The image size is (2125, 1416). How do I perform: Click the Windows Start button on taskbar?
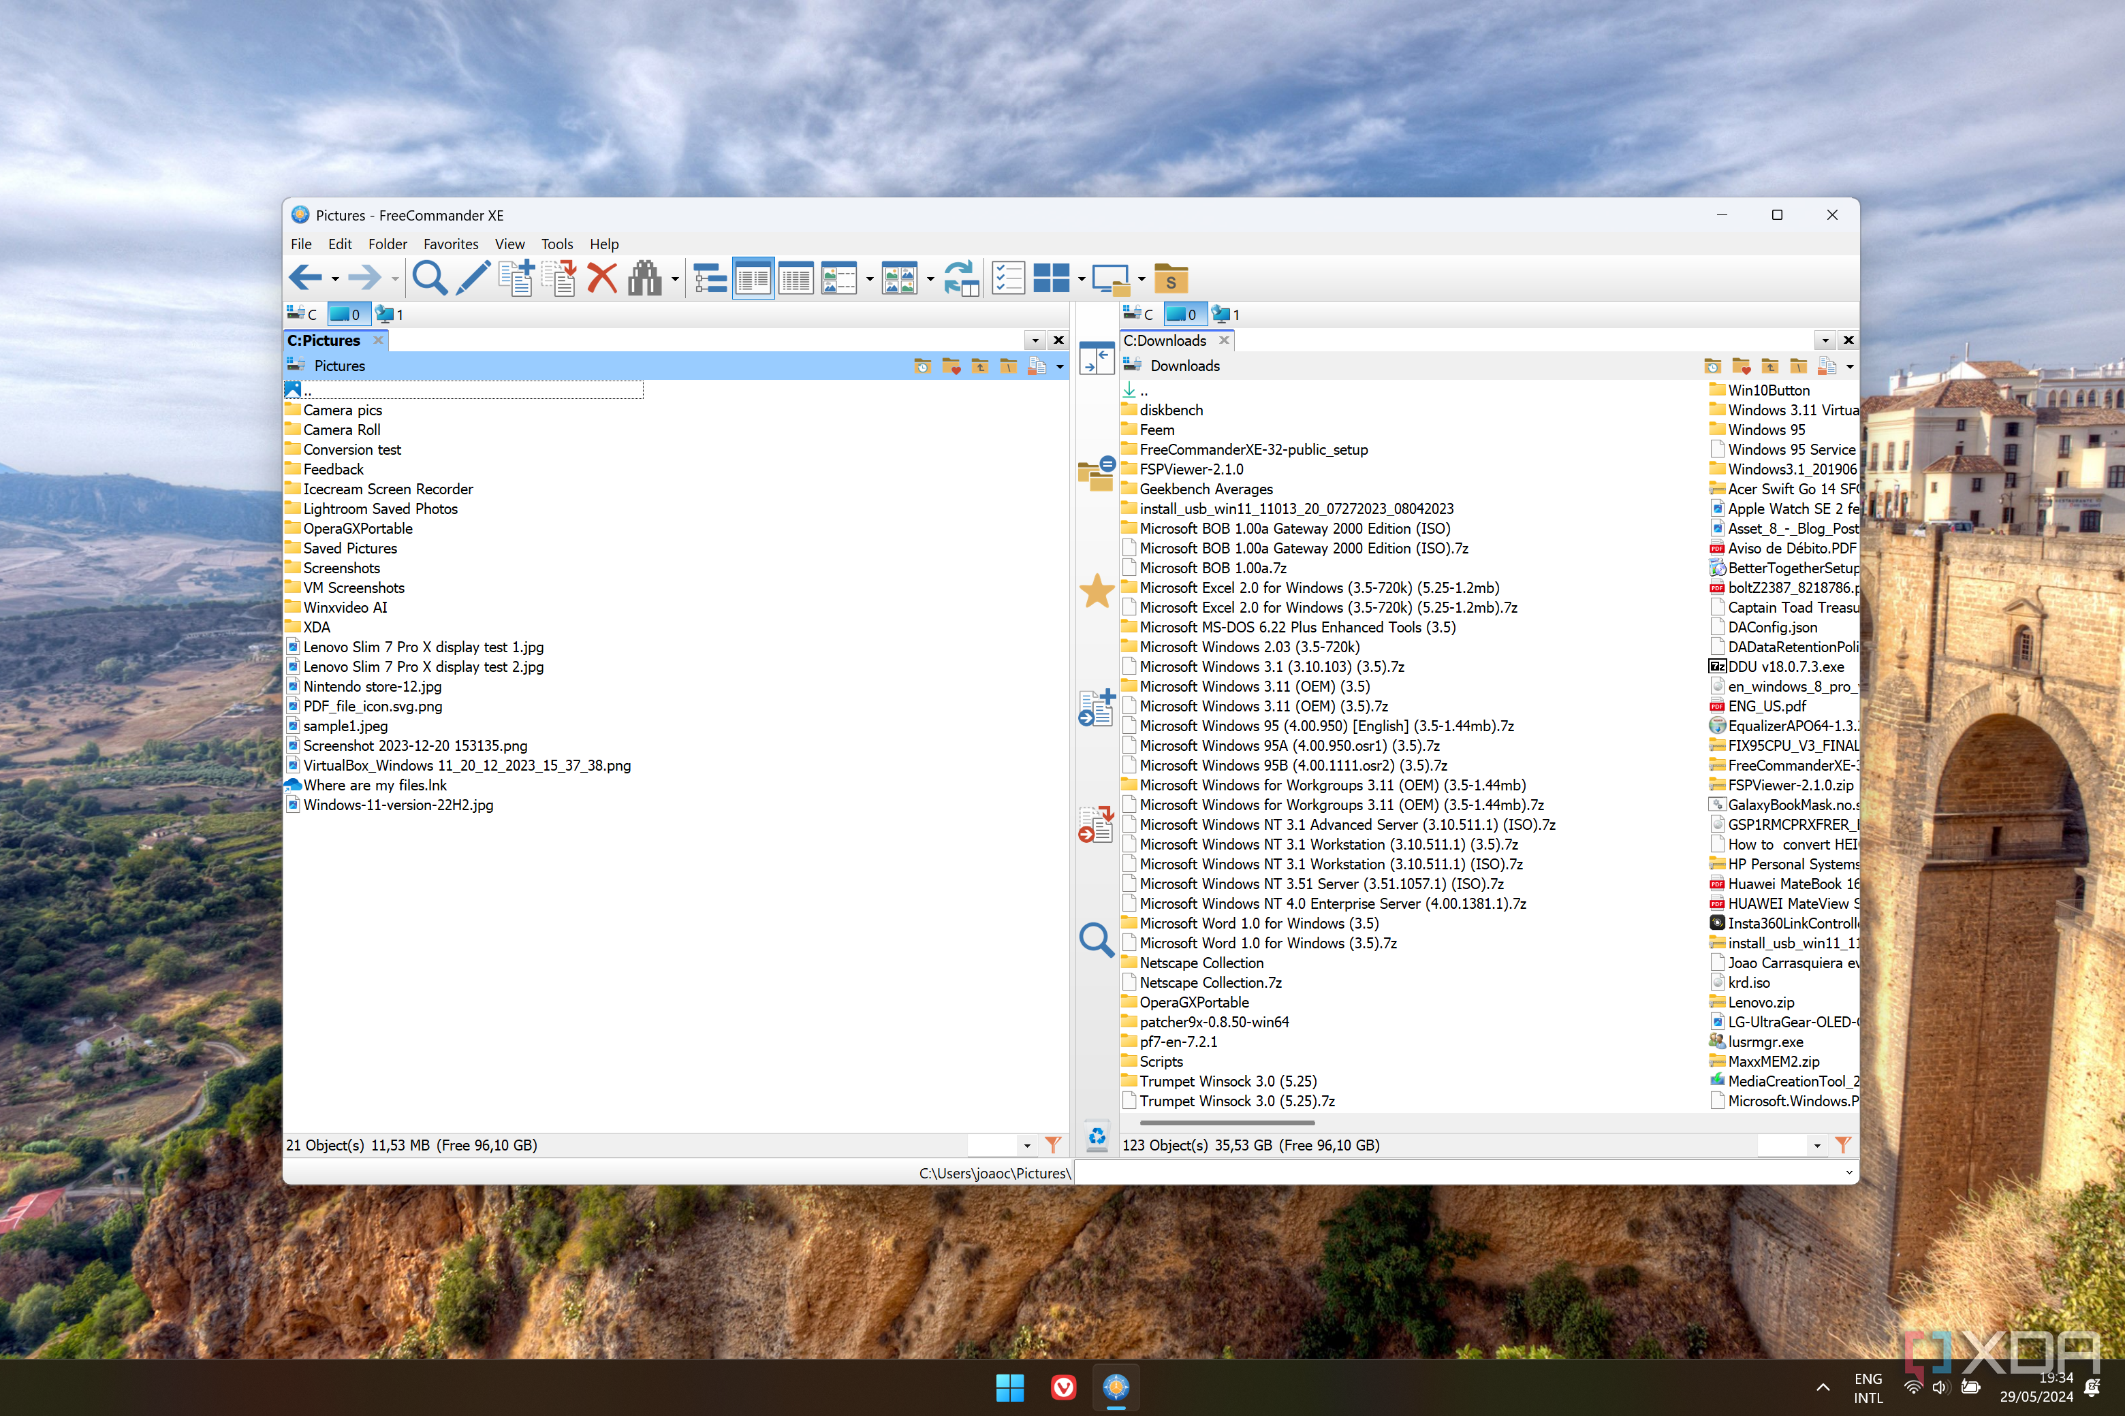pos(1010,1387)
